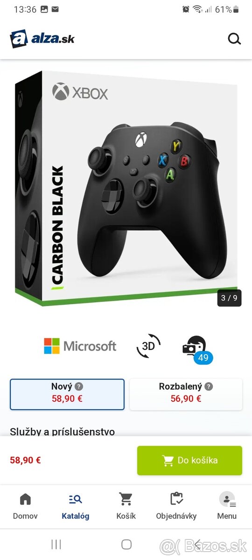Tap the Android recent apps button

pyautogui.click(x=56, y=544)
